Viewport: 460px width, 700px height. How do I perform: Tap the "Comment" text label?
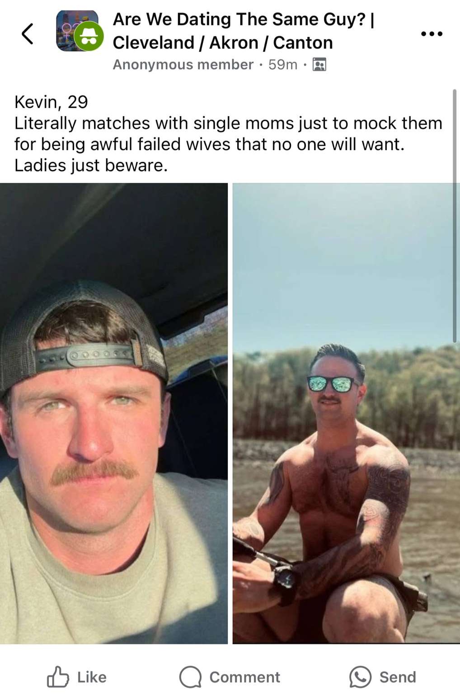(x=244, y=677)
